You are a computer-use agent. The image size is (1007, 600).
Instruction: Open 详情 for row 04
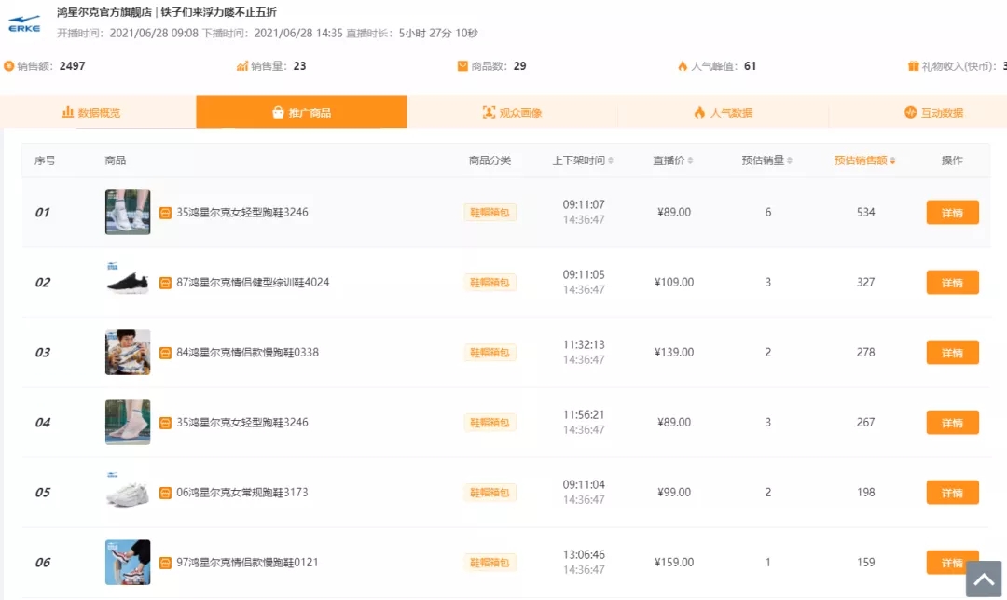(952, 423)
